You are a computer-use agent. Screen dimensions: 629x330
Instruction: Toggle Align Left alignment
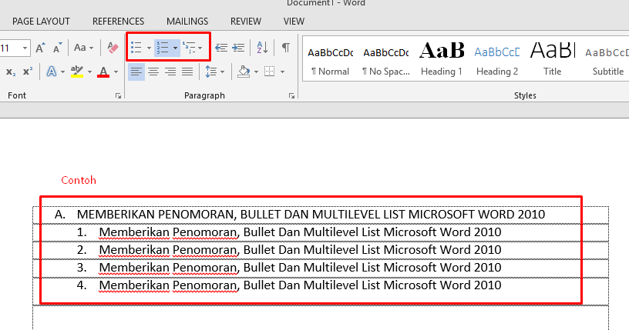[x=136, y=72]
